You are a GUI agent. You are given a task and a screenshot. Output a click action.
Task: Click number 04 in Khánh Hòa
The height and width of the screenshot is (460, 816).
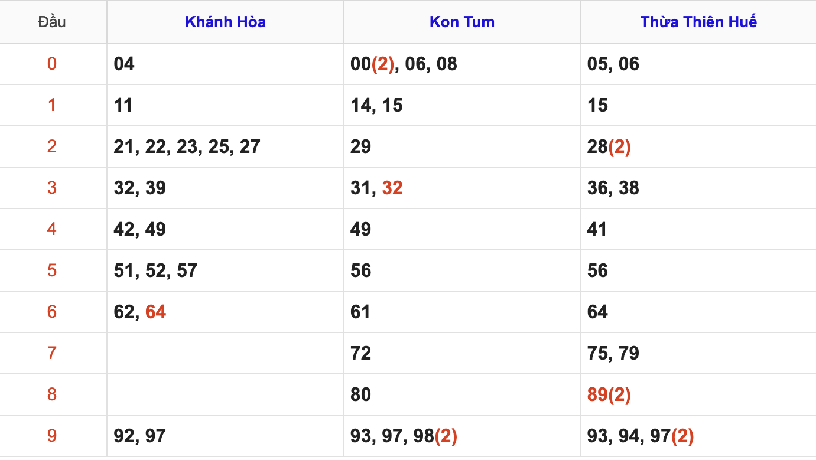(x=124, y=64)
